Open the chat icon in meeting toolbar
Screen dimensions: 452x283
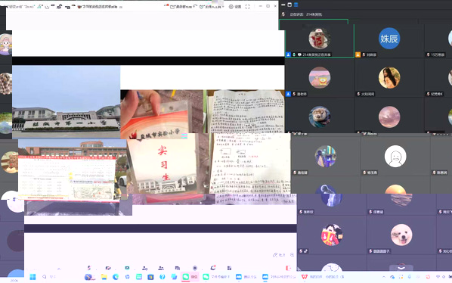(178, 268)
